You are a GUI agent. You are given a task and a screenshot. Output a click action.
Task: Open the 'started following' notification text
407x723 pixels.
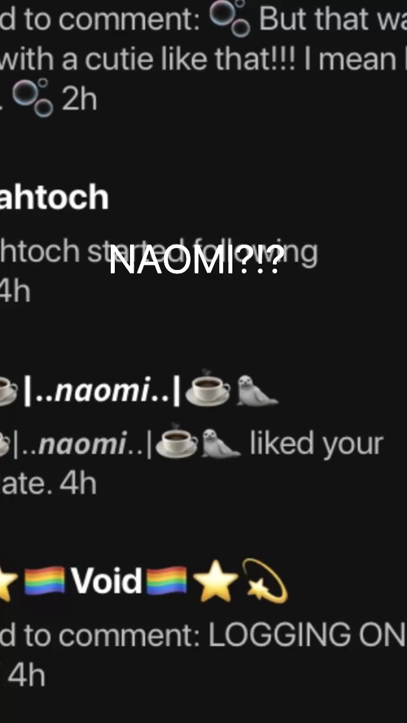(x=158, y=252)
